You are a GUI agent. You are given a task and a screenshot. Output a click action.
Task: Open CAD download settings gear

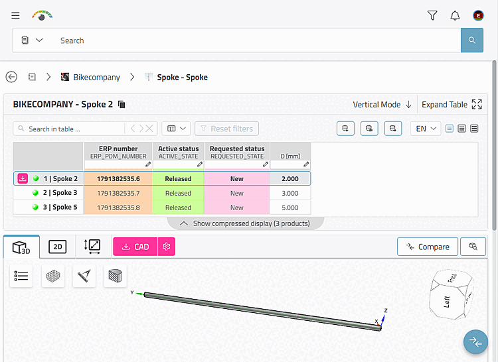[x=167, y=247]
